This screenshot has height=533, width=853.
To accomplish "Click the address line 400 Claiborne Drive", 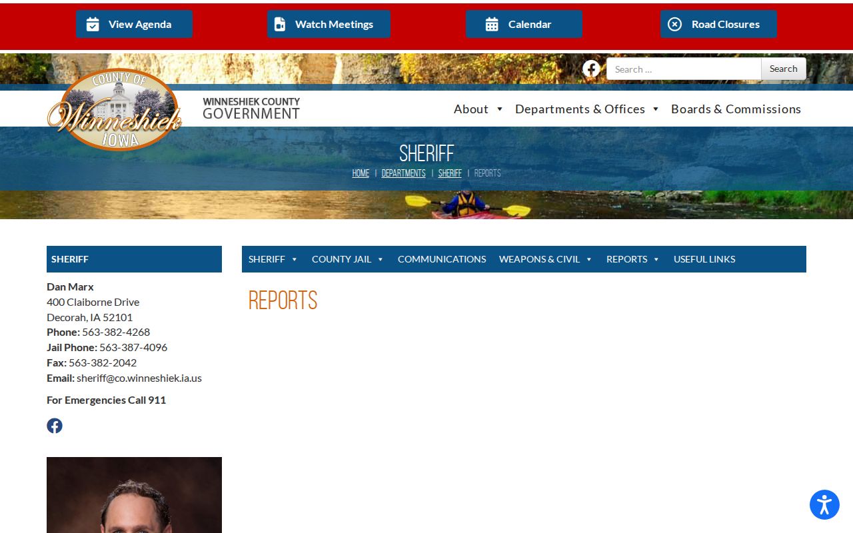I will coord(93,302).
